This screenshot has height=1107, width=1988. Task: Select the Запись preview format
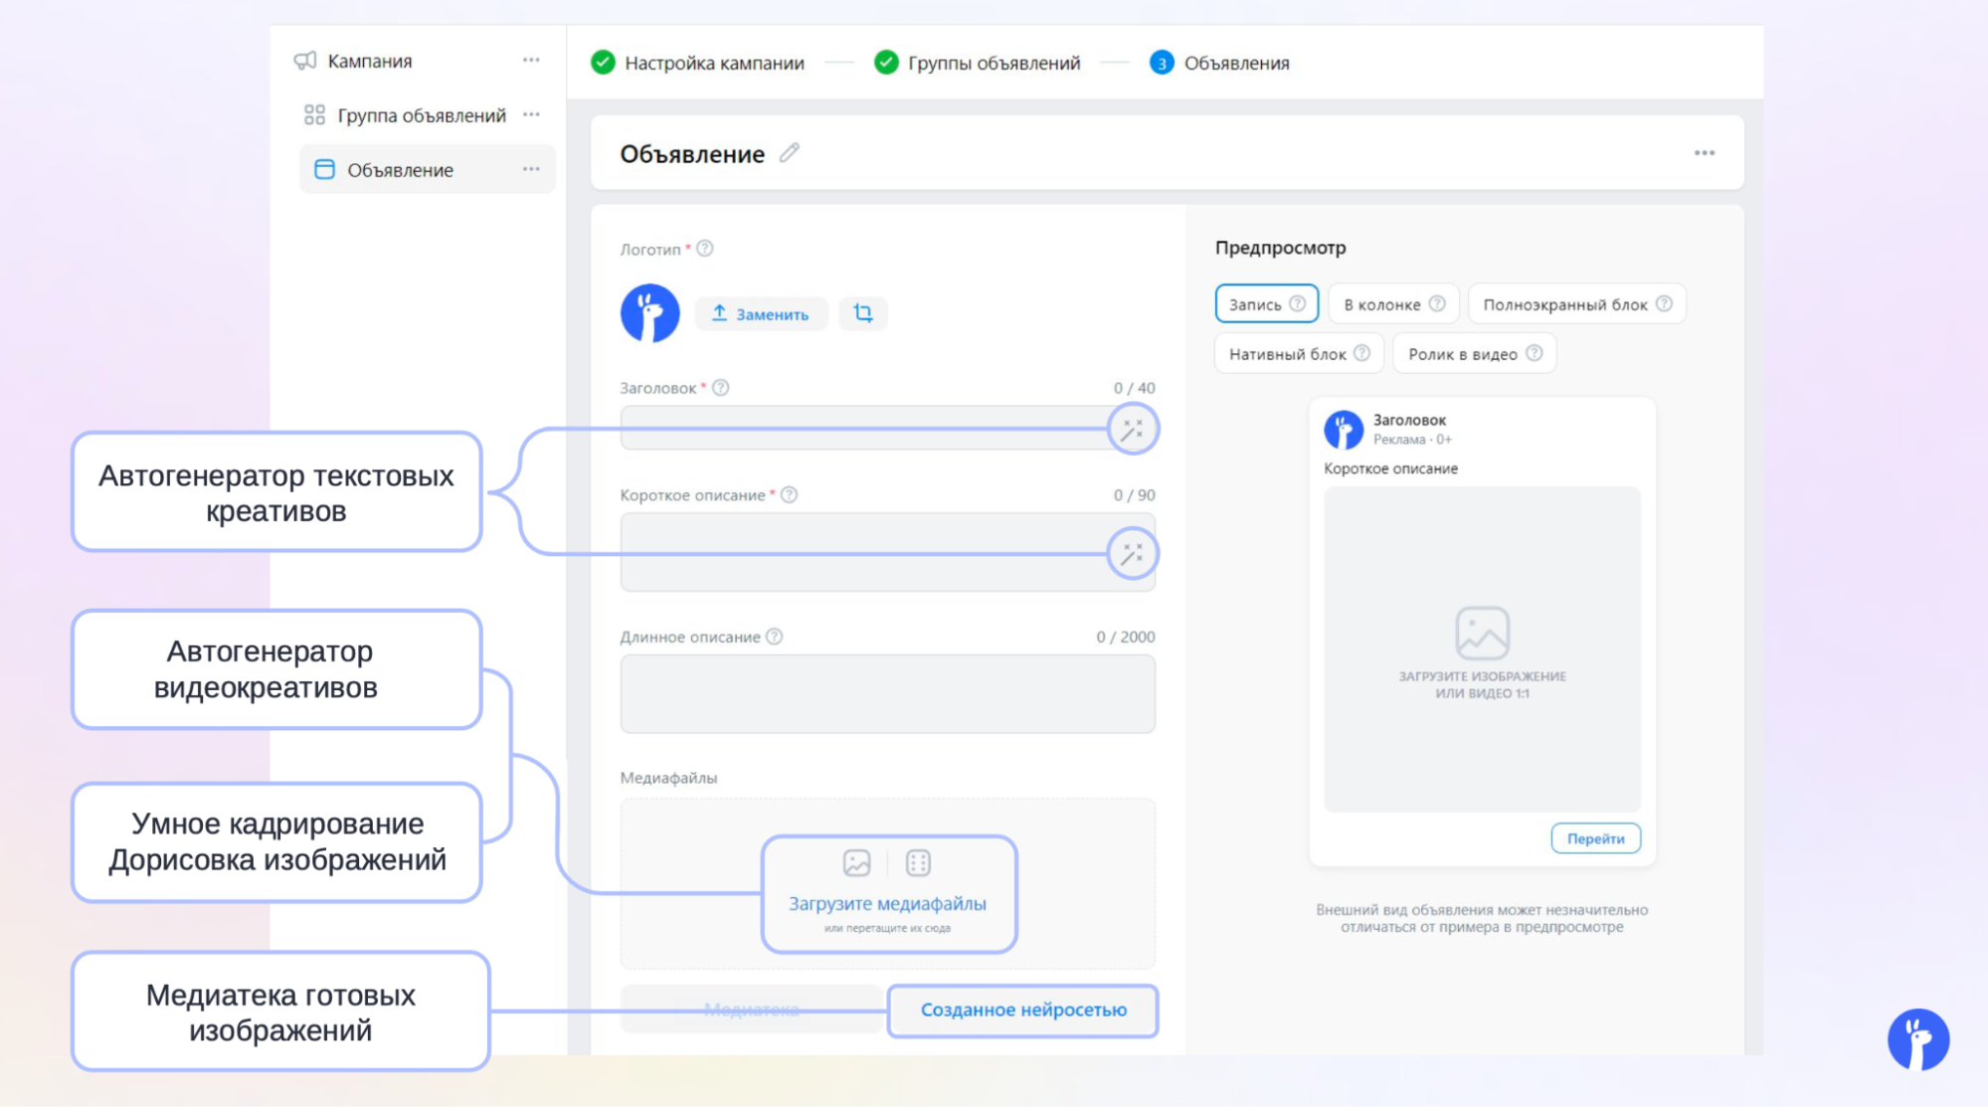(1267, 303)
